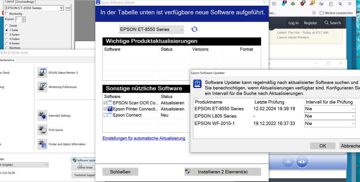Click the refresh icon beside printer dropdown
The width and height of the screenshot is (360, 182).
click(194, 29)
